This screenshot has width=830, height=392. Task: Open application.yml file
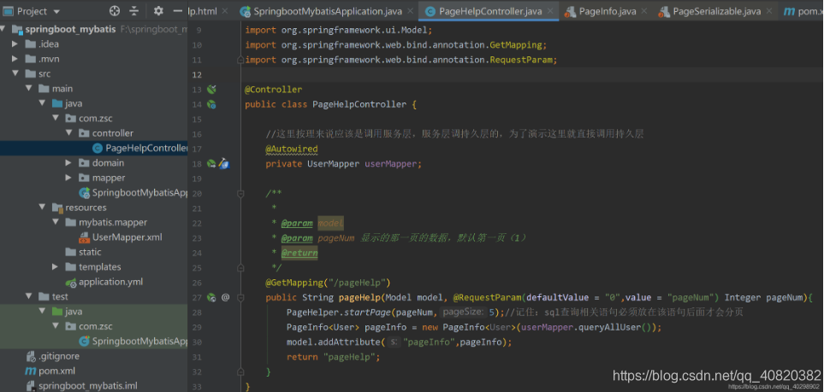110,282
